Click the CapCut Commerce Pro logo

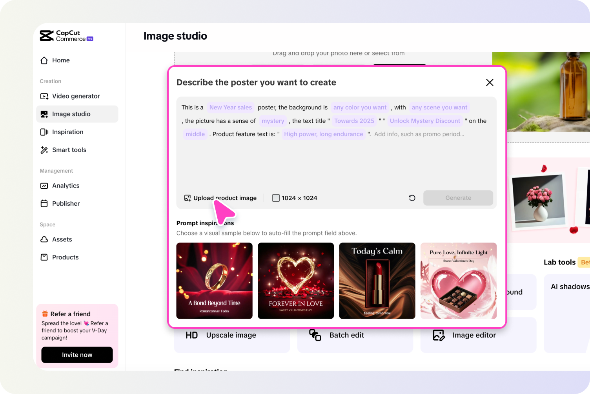tap(67, 36)
